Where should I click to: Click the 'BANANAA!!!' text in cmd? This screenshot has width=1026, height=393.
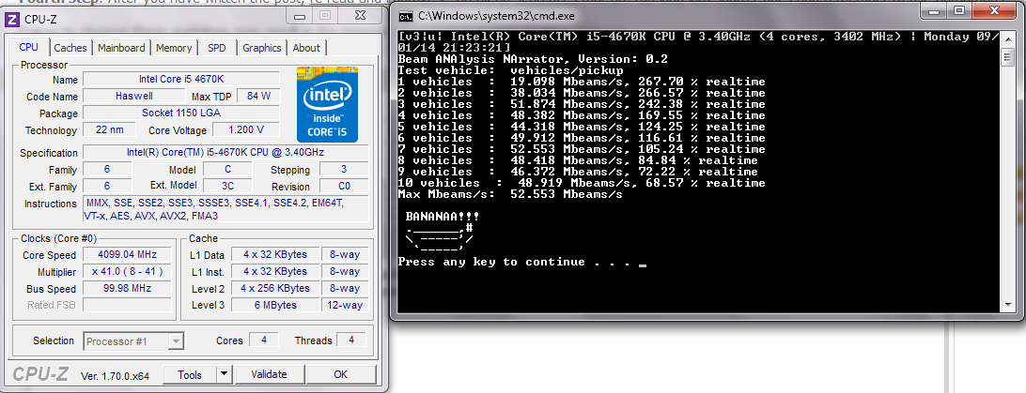(x=442, y=217)
